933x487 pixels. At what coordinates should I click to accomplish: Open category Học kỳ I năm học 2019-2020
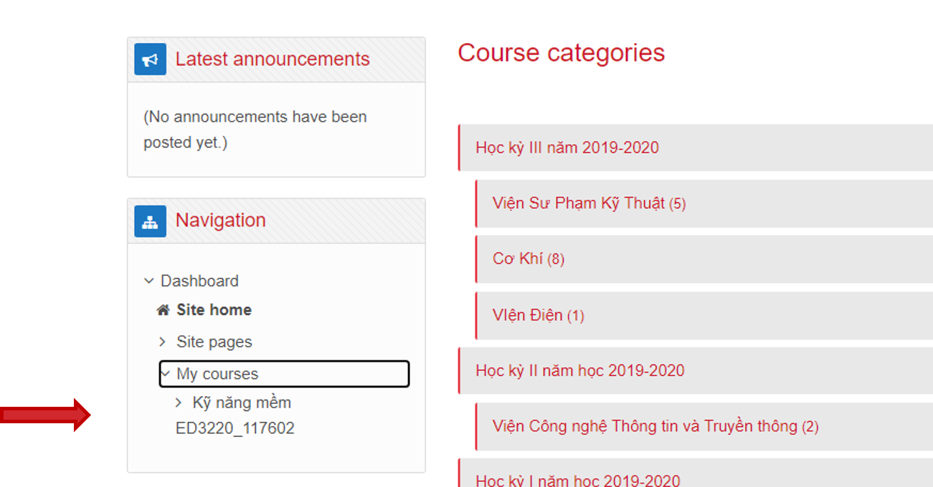point(577,480)
